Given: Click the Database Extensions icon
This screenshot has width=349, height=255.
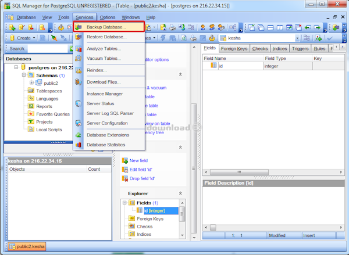Looking at the screenshot, I should (x=79, y=135).
